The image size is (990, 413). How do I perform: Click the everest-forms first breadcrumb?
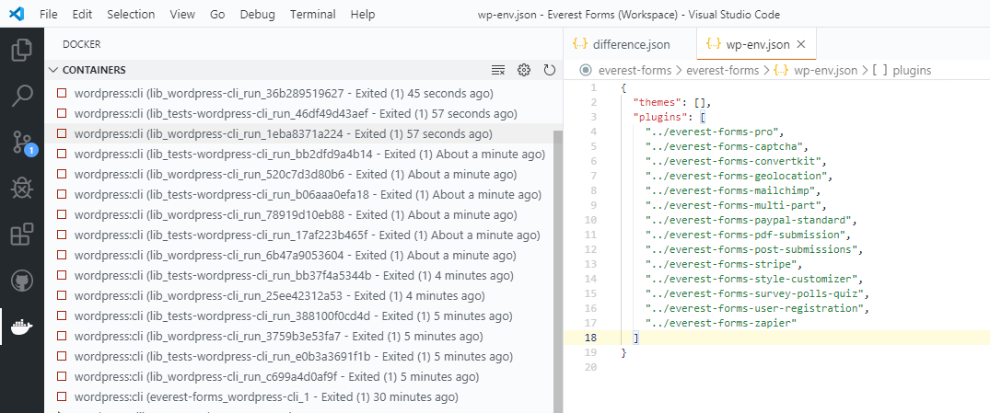pyautogui.click(x=635, y=70)
